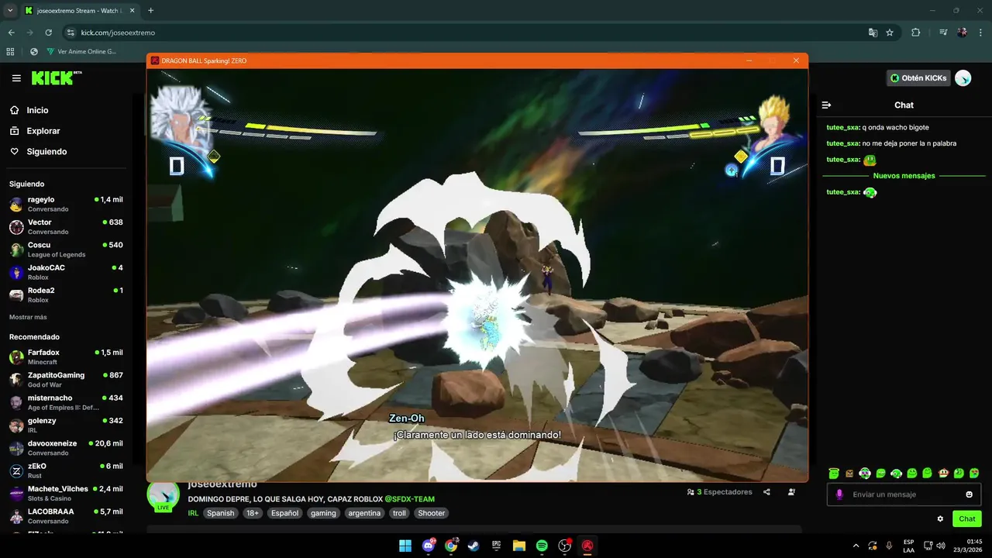992x558 pixels.
Task: Click tutee_sxa username in first chat message
Action: pos(843,127)
